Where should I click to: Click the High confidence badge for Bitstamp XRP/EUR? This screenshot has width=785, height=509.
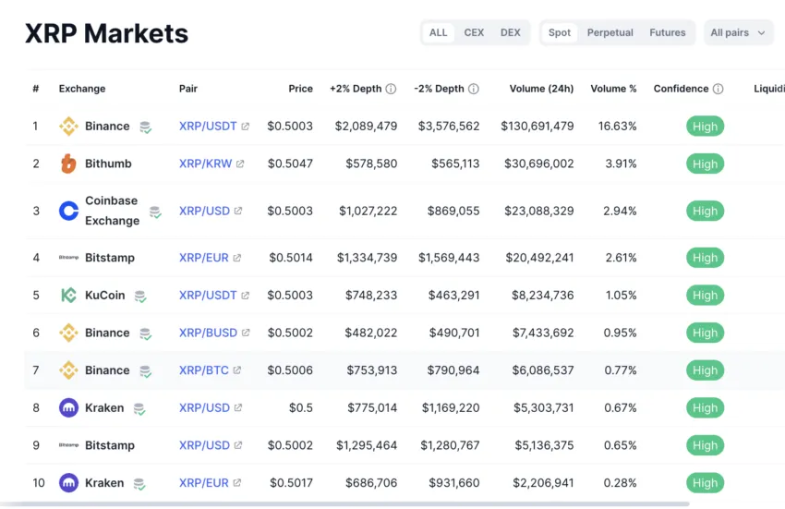(x=705, y=258)
